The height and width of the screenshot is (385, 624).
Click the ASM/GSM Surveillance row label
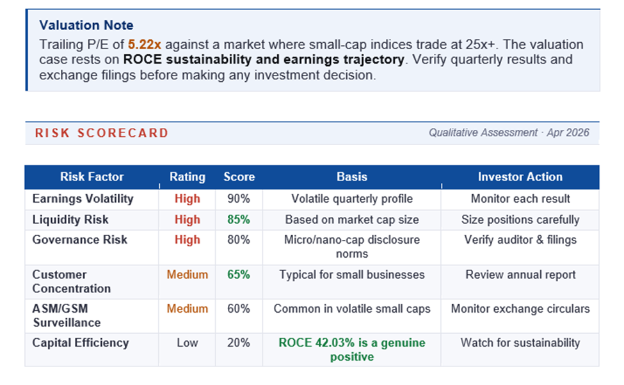click(67, 315)
